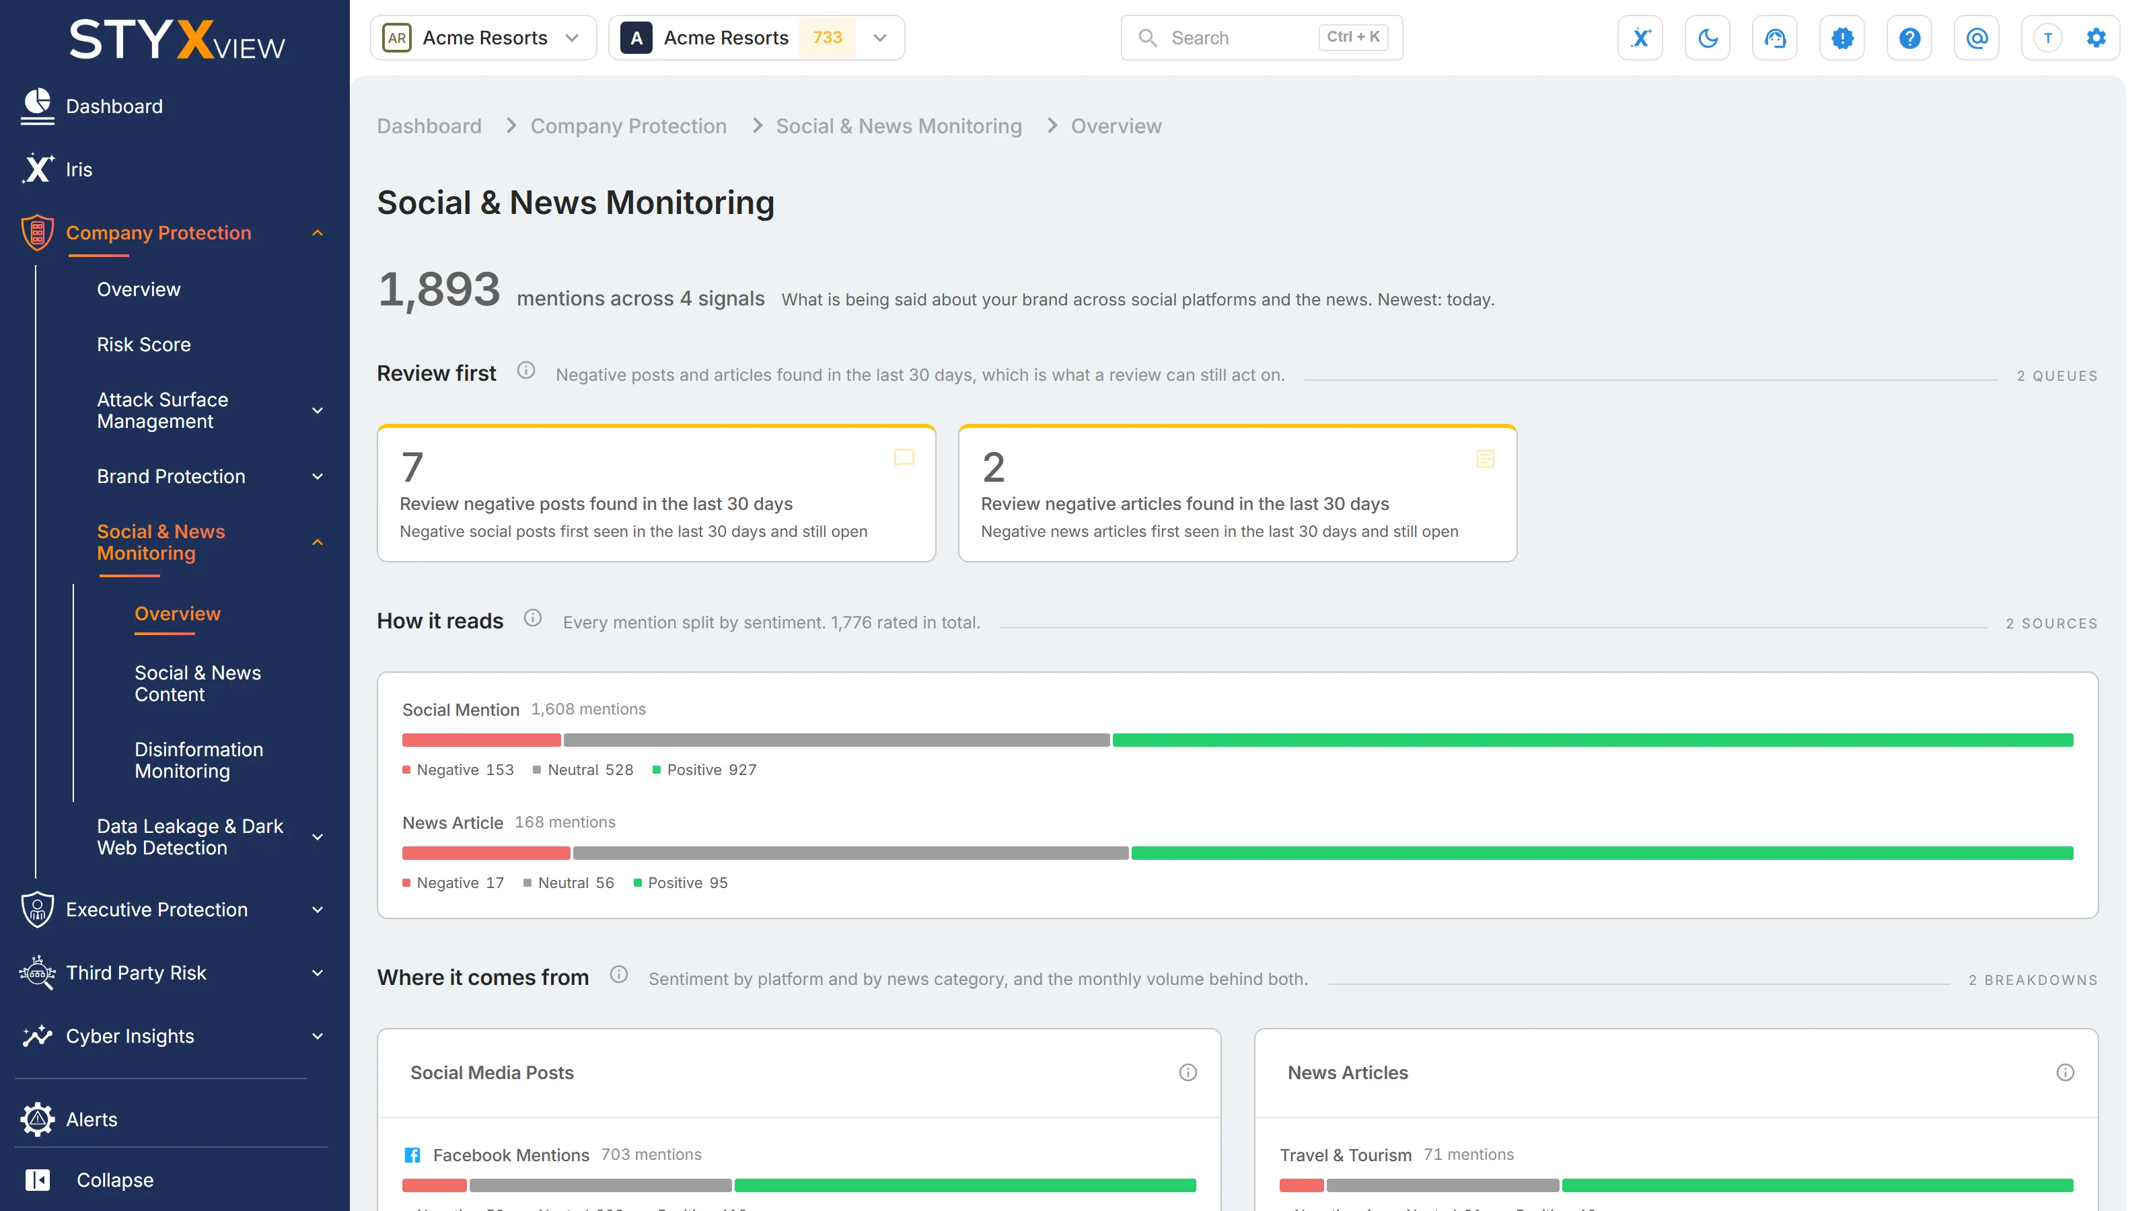This screenshot has width=2153, height=1211.
Task: Click Dashboard breadcrumb link
Action: point(429,126)
